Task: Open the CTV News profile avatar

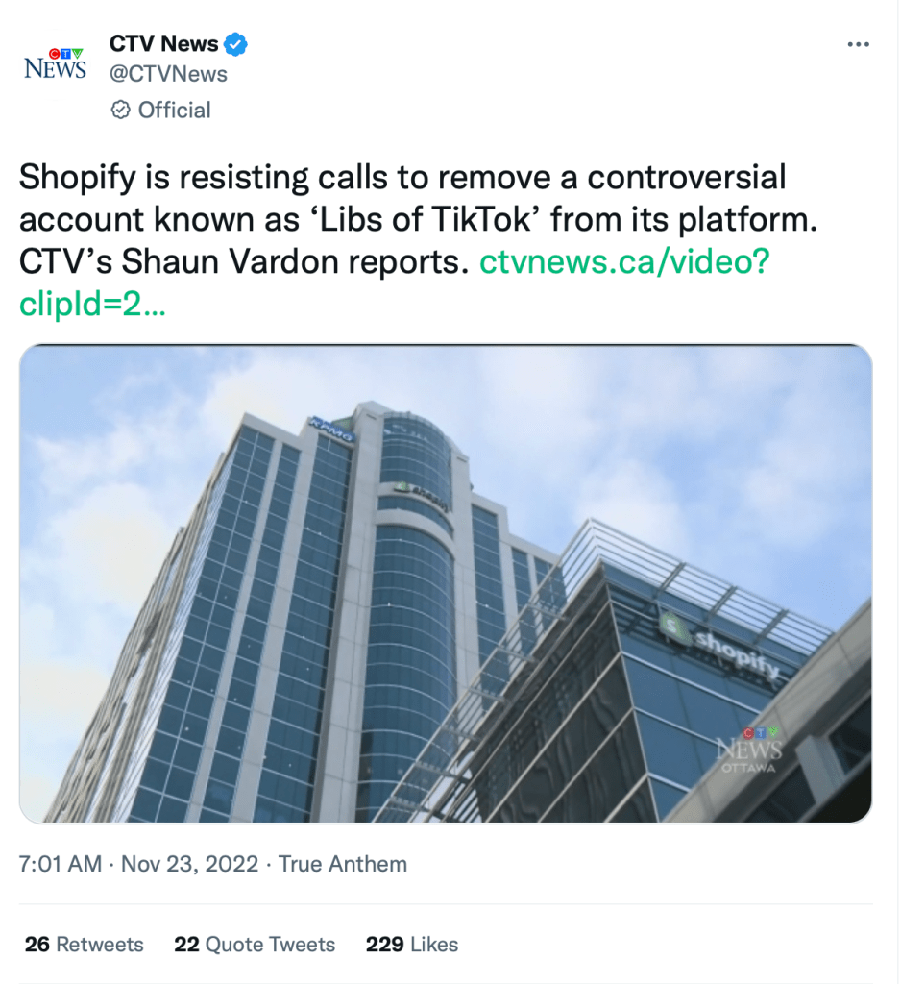Action: 55,64
